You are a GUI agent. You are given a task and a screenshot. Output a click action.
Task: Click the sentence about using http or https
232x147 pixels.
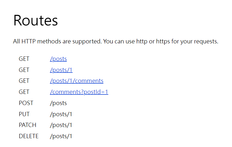click(x=161, y=41)
